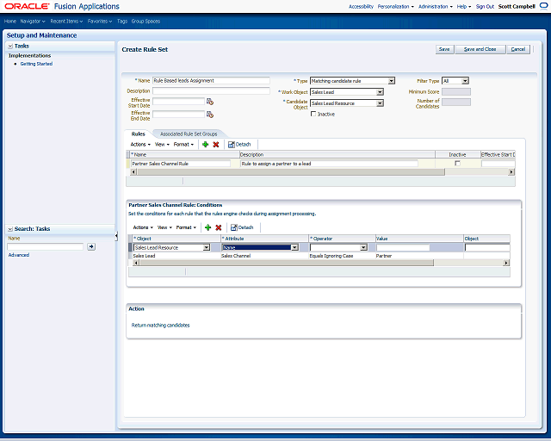Delete the condition with the red X in Conditions

[x=218, y=227]
